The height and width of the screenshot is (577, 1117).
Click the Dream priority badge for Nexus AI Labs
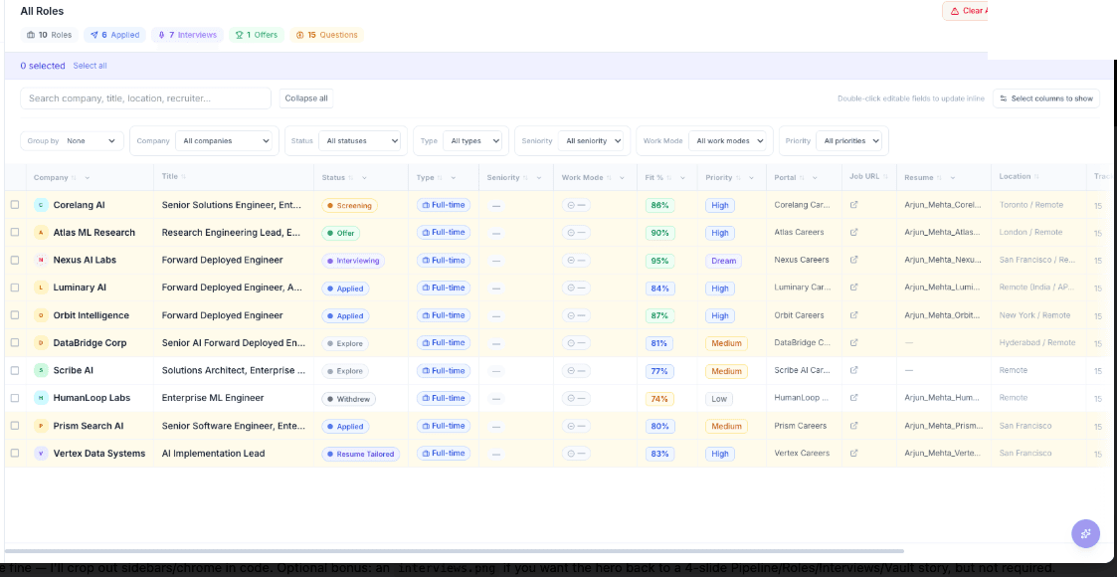tap(723, 261)
